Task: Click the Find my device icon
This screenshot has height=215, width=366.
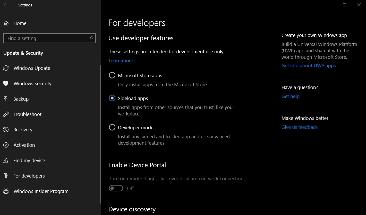Action: (6, 161)
